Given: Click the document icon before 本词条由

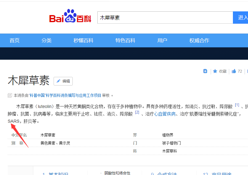Looking at the screenshot, I should click(x=10, y=95).
